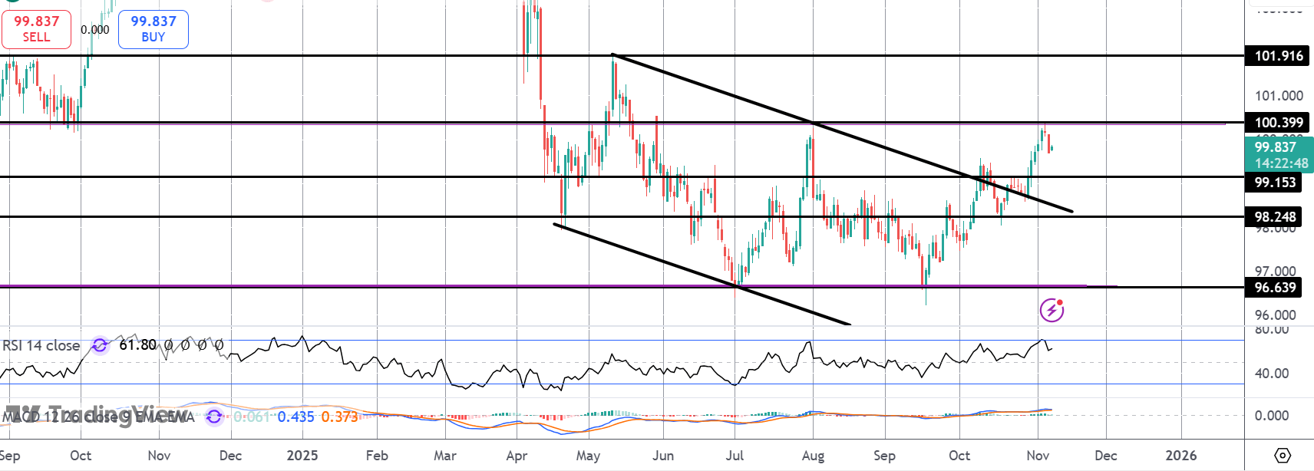Click the 99.153 price level label

[x=1275, y=183]
